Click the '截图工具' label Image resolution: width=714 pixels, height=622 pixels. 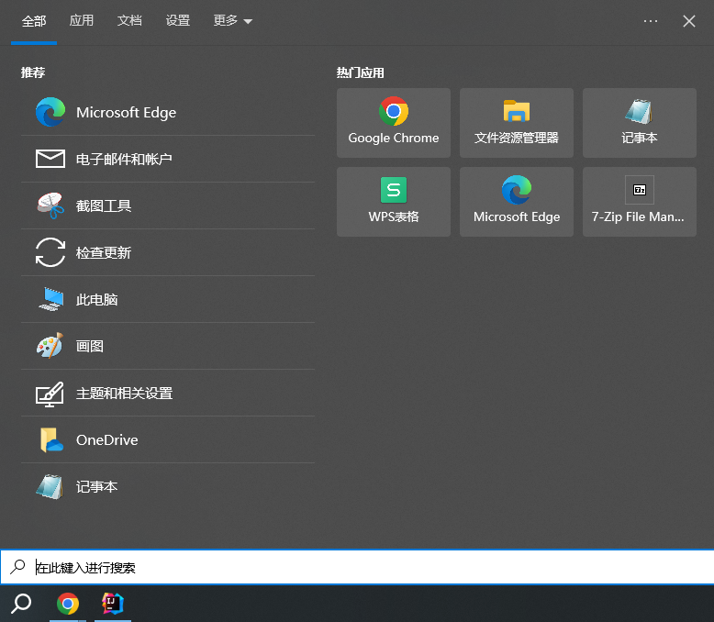104,205
